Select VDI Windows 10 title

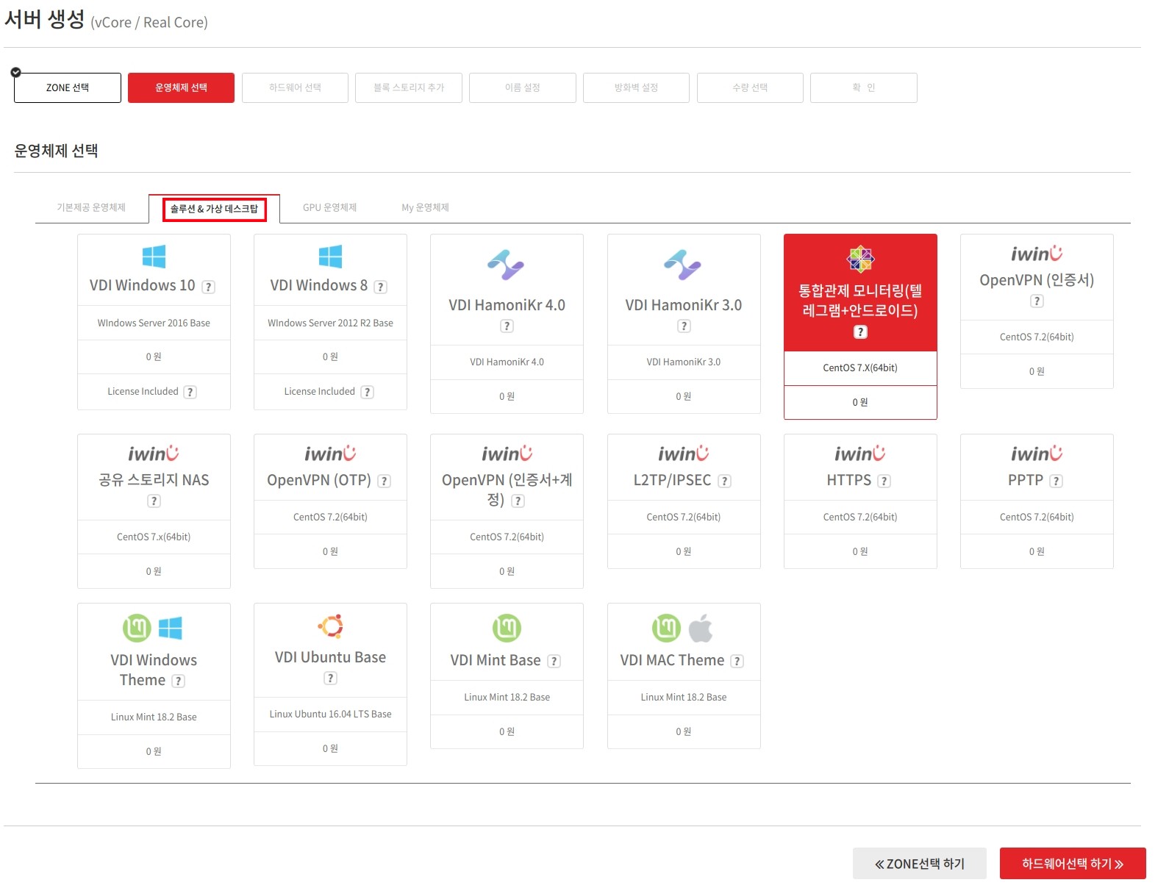pos(143,285)
